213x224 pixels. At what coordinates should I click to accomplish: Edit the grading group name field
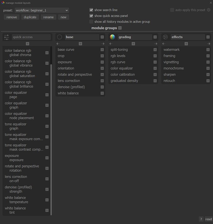click(135, 37)
